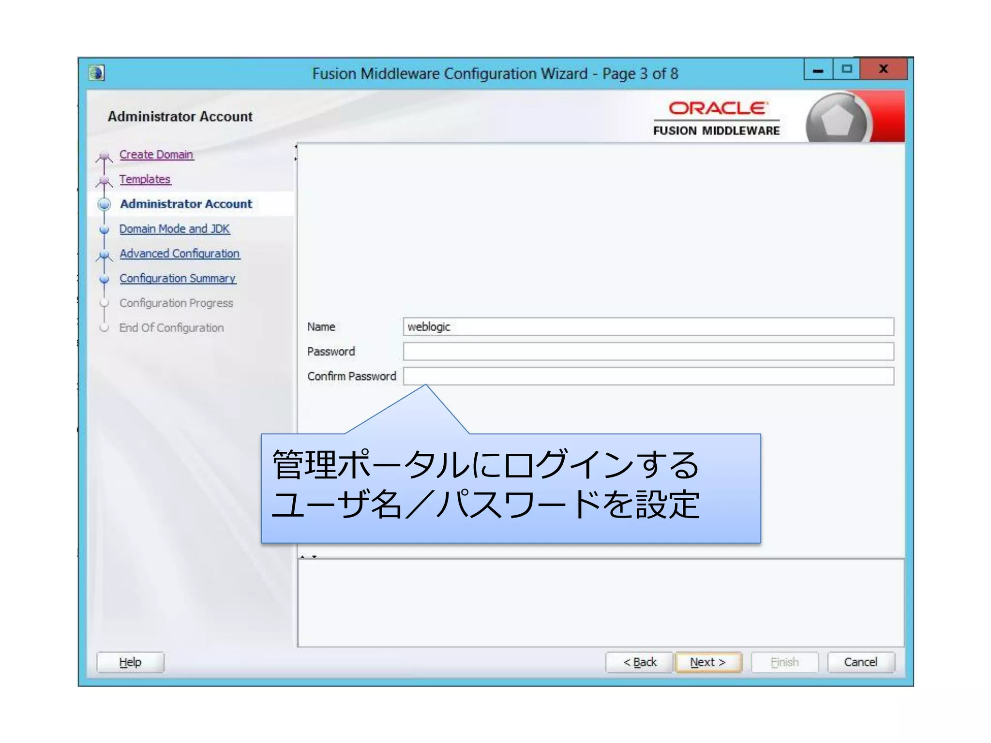This screenshot has width=991, height=743.
Task: Open the Configuration Summary step
Action: [178, 278]
